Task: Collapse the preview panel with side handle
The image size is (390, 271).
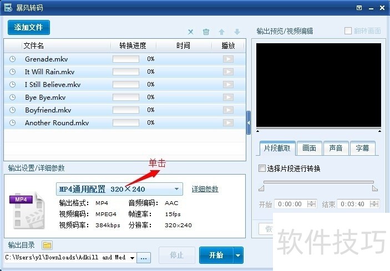Action: tap(249, 122)
